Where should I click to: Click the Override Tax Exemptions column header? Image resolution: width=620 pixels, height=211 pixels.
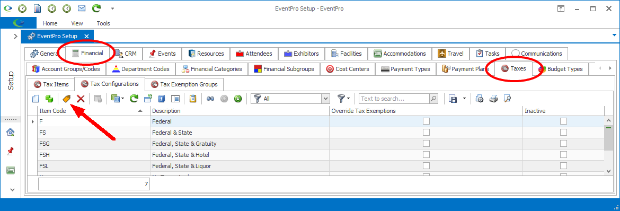pyautogui.click(x=426, y=111)
